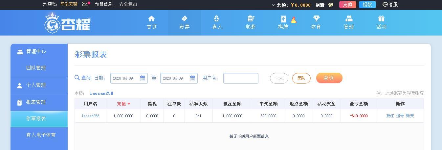This screenshot has width=442, height=150.
Task: Switch to 棋牌 navigation tab
Action: 283,23
